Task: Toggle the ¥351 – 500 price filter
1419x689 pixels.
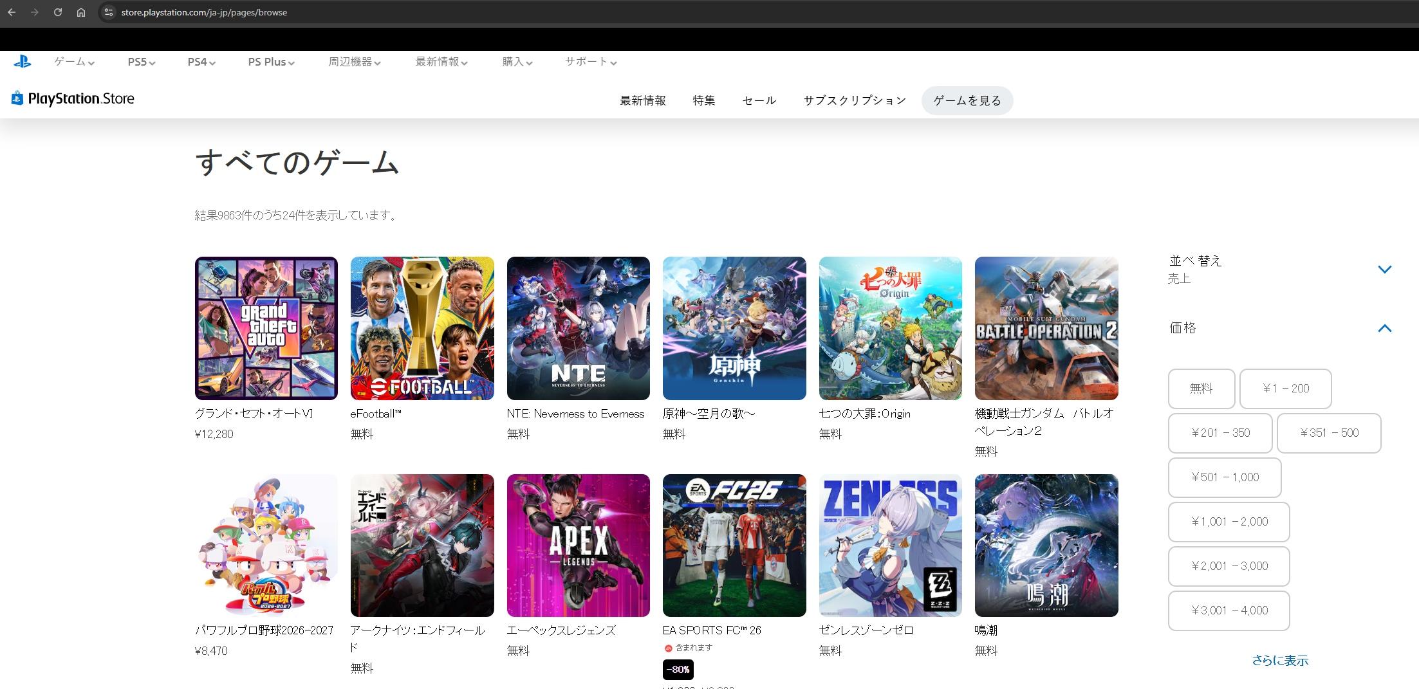Action: click(x=1329, y=433)
